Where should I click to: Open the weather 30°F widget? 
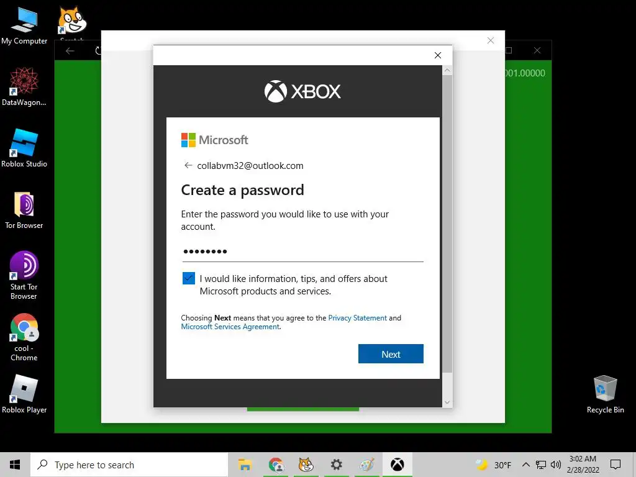(493, 465)
